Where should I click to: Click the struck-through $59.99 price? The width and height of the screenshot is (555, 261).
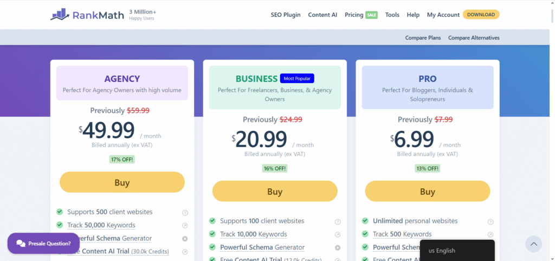tap(138, 111)
